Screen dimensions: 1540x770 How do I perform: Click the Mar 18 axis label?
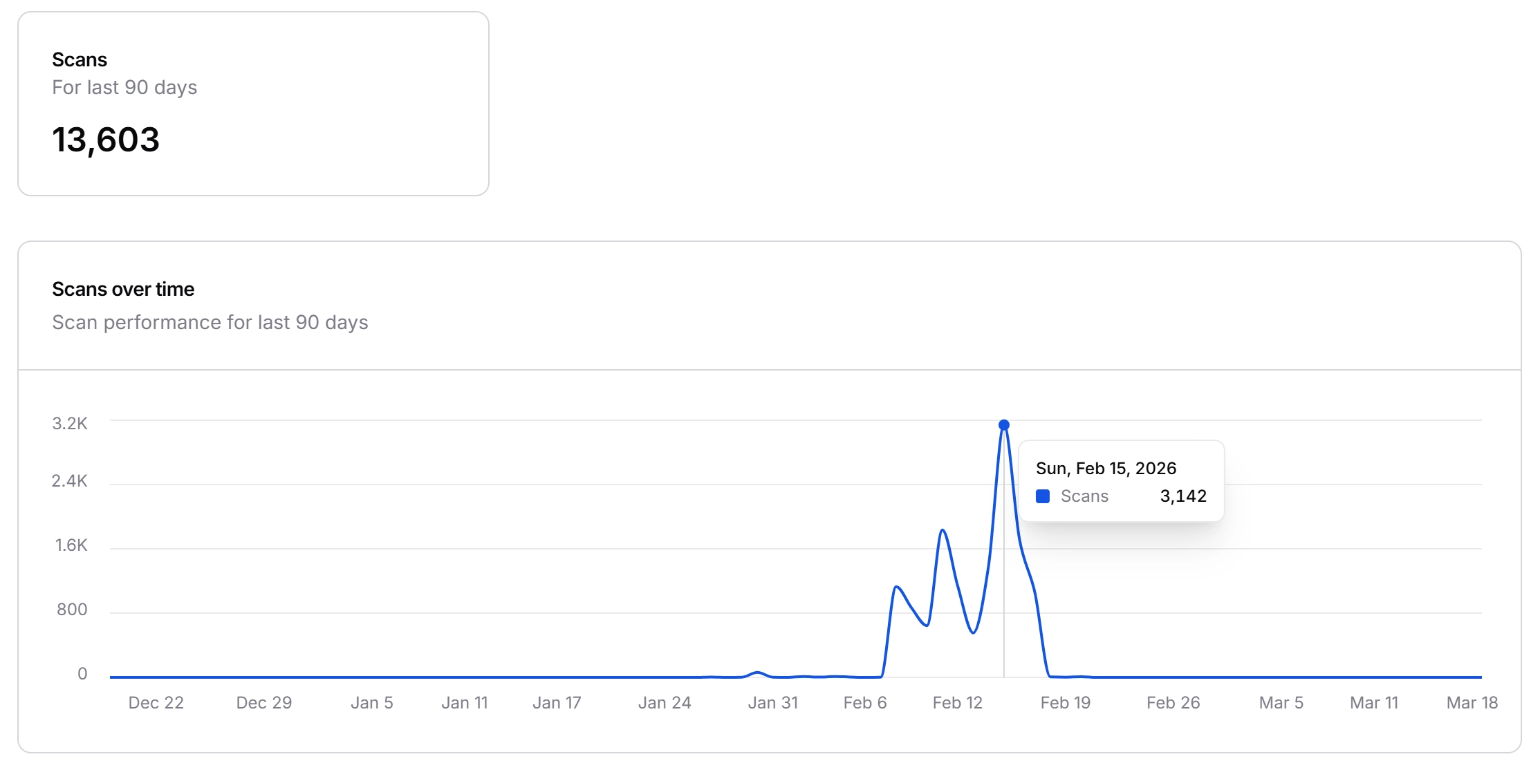point(1472,702)
